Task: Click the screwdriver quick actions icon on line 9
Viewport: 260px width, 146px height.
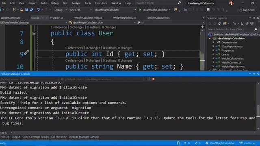Action: coord(26,53)
